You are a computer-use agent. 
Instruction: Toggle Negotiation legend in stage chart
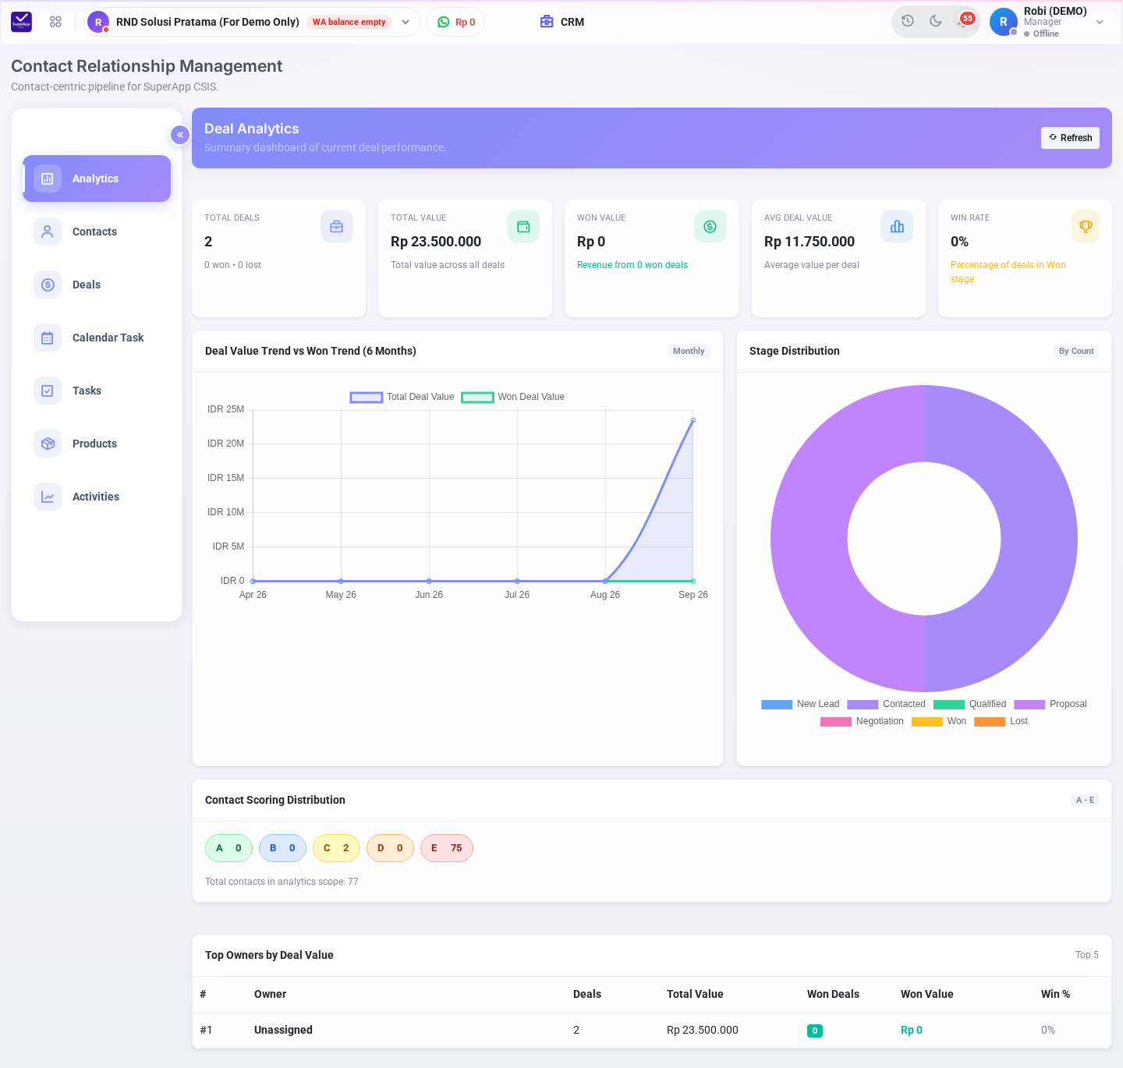coord(862,721)
